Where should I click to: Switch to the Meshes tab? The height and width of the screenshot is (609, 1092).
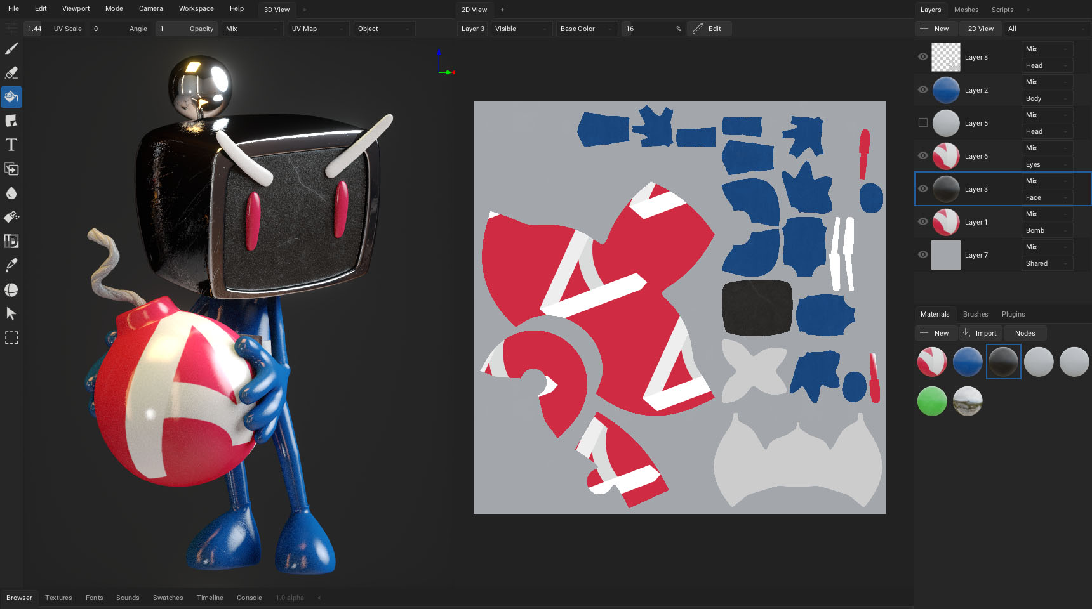pyautogui.click(x=966, y=10)
